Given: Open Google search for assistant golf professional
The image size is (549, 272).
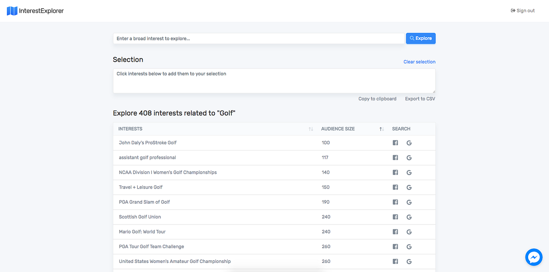Looking at the screenshot, I should point(409,158).
